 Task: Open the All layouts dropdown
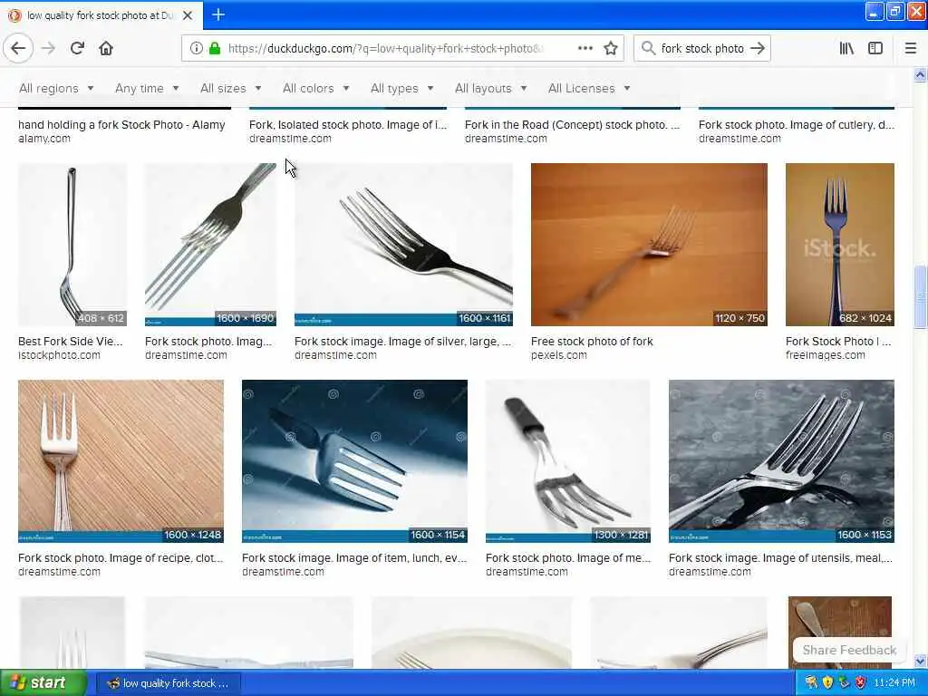(490, 88)
